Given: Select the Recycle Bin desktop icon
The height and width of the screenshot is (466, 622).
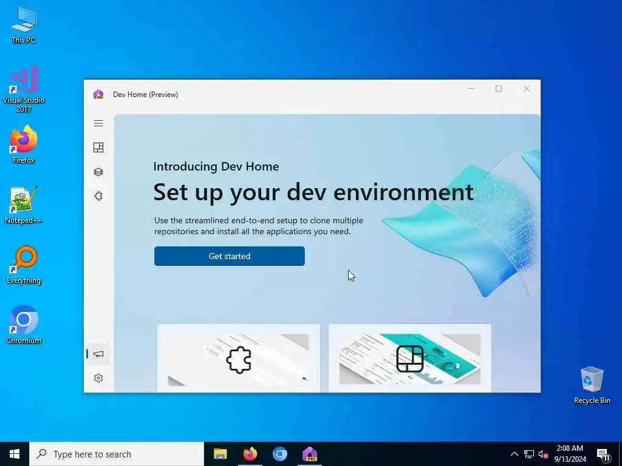Looking at the screenshot, I should tap(592, 385).
